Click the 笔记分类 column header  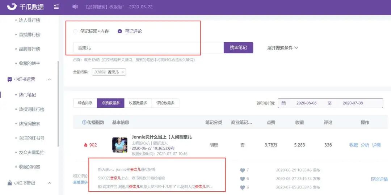[x=214, y=123]
